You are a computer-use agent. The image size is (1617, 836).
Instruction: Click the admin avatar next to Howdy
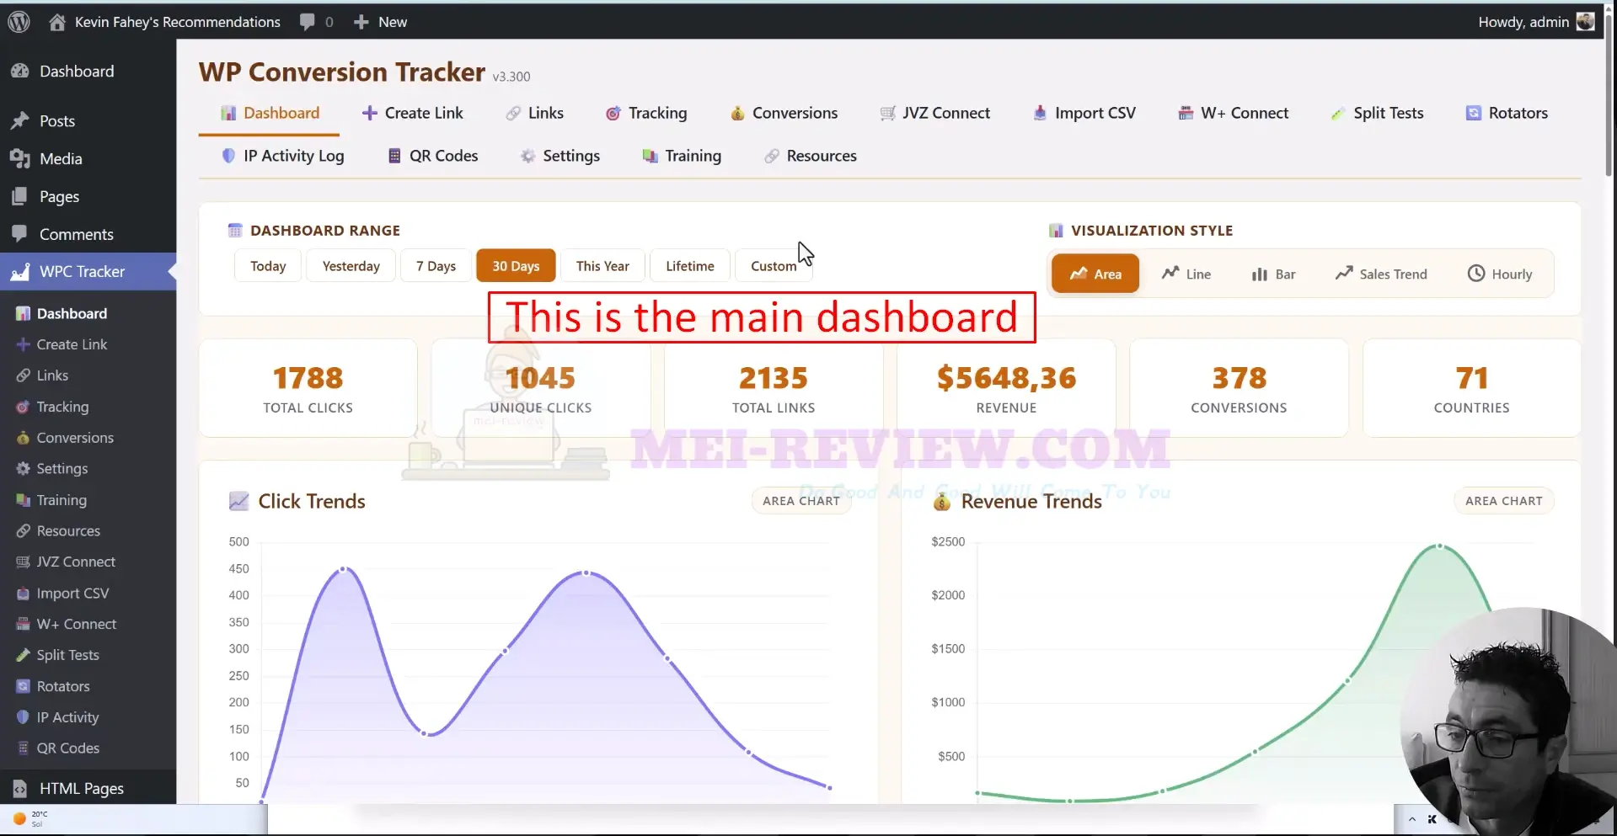pyautogui.click(x=1585, y=22)
